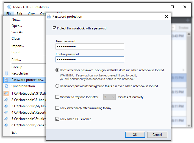Click the highlighted notebook icon for GTD recent file

(6, 94)
